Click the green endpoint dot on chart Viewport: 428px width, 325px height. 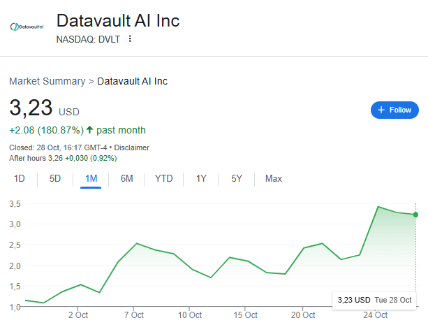(416, 215)
